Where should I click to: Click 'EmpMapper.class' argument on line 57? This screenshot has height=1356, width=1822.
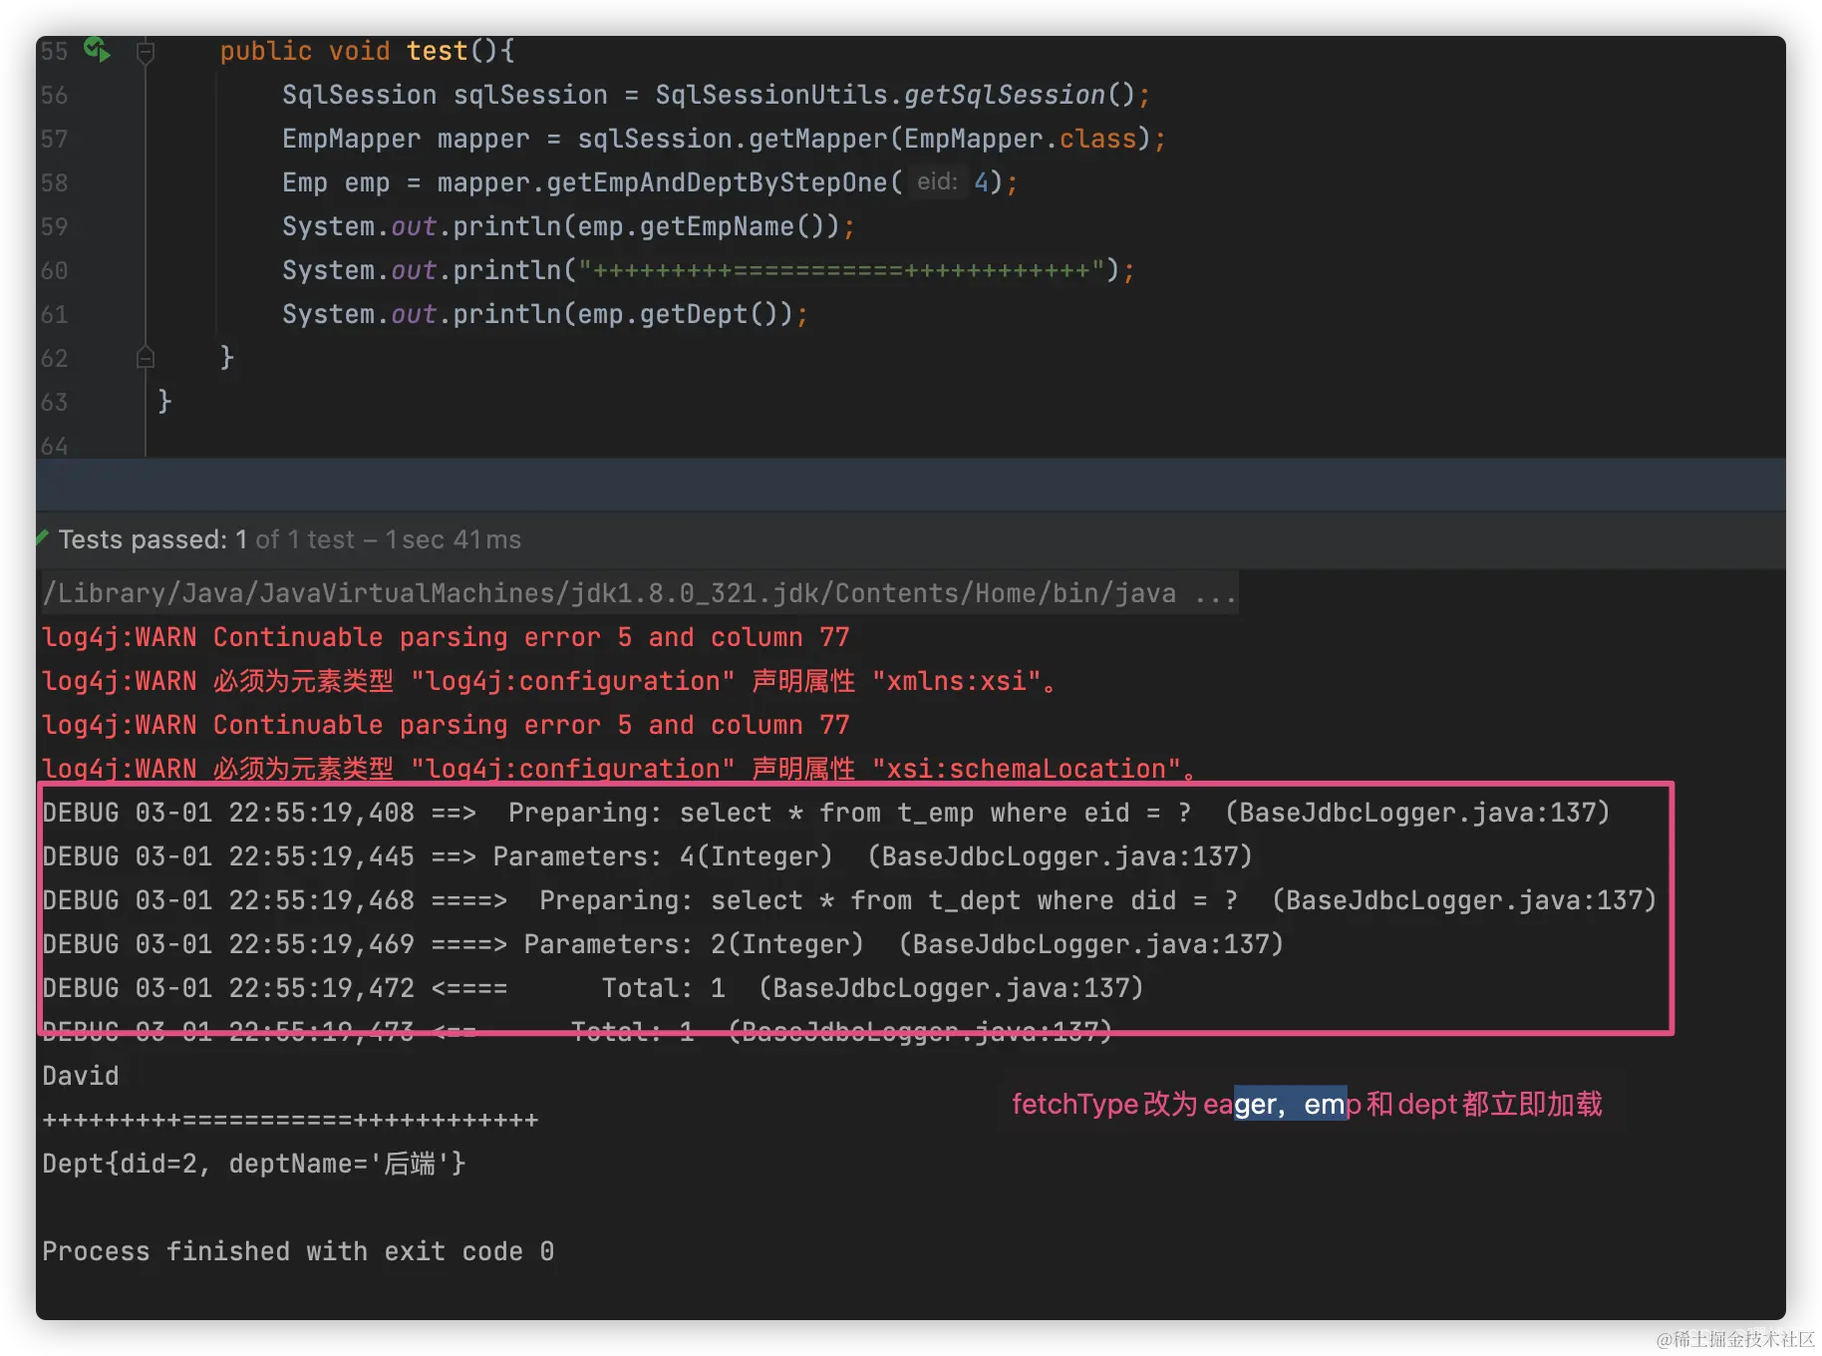coord(1021,139)
